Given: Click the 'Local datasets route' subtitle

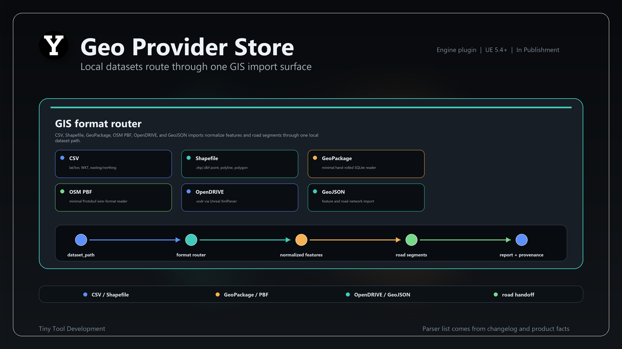Looking at the screenshot, I should click(x=196, y=67).
